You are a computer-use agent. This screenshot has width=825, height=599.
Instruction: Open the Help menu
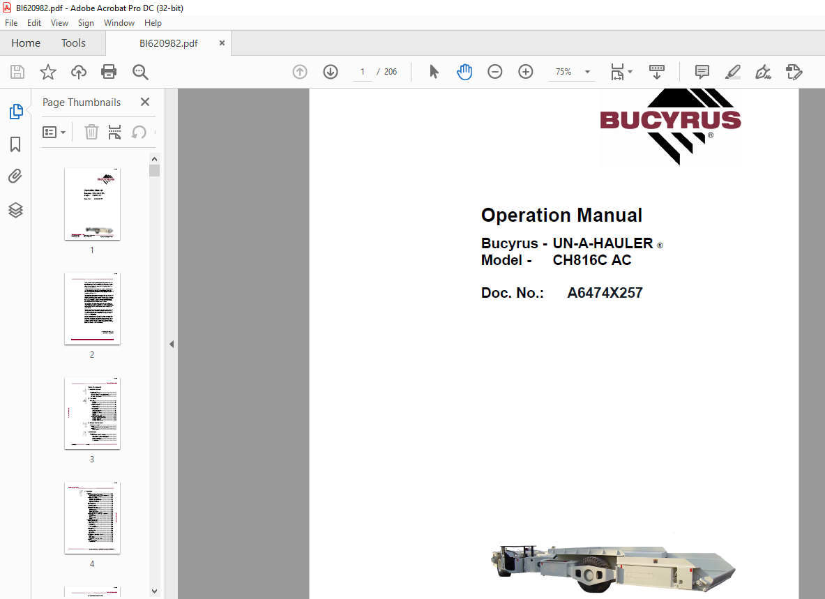(153, 22)
